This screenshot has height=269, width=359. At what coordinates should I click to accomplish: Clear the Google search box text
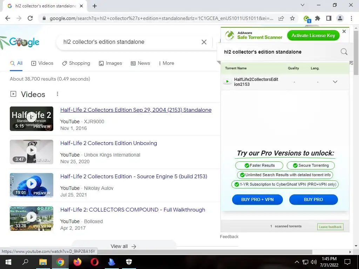204,42
